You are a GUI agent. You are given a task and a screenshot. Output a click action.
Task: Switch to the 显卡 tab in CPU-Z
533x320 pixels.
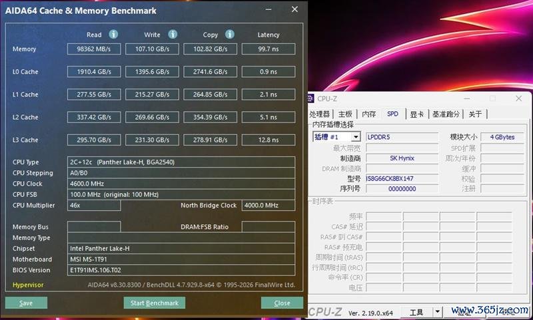coord(417,114)
